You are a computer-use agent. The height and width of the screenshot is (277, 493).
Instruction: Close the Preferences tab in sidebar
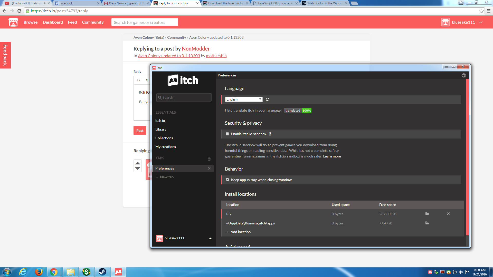209,169
